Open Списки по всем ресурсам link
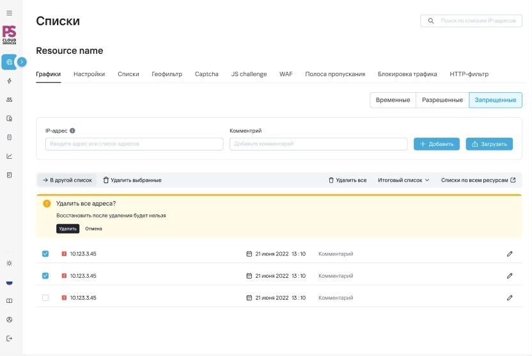Image resolution: width=532 pixels, height=356 pixels. [478, 180]
